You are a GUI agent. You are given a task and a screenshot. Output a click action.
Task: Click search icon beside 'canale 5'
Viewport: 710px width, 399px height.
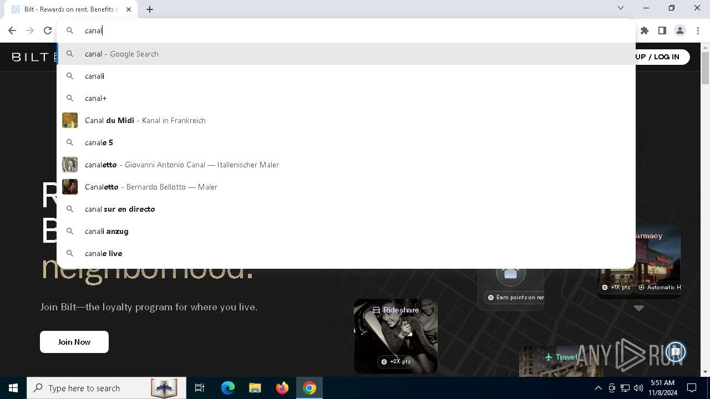[70, 142]
